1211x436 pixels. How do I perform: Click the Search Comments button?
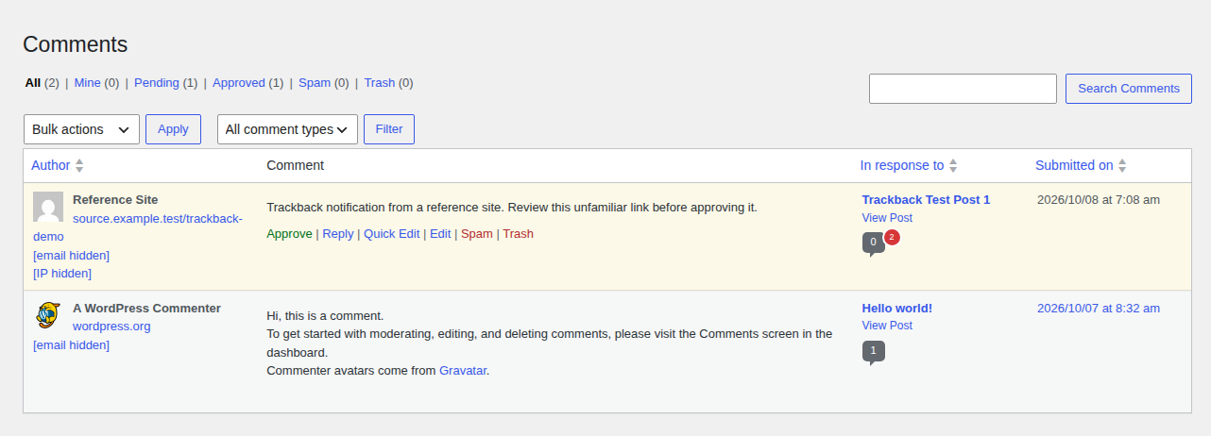click(1129, 89)
